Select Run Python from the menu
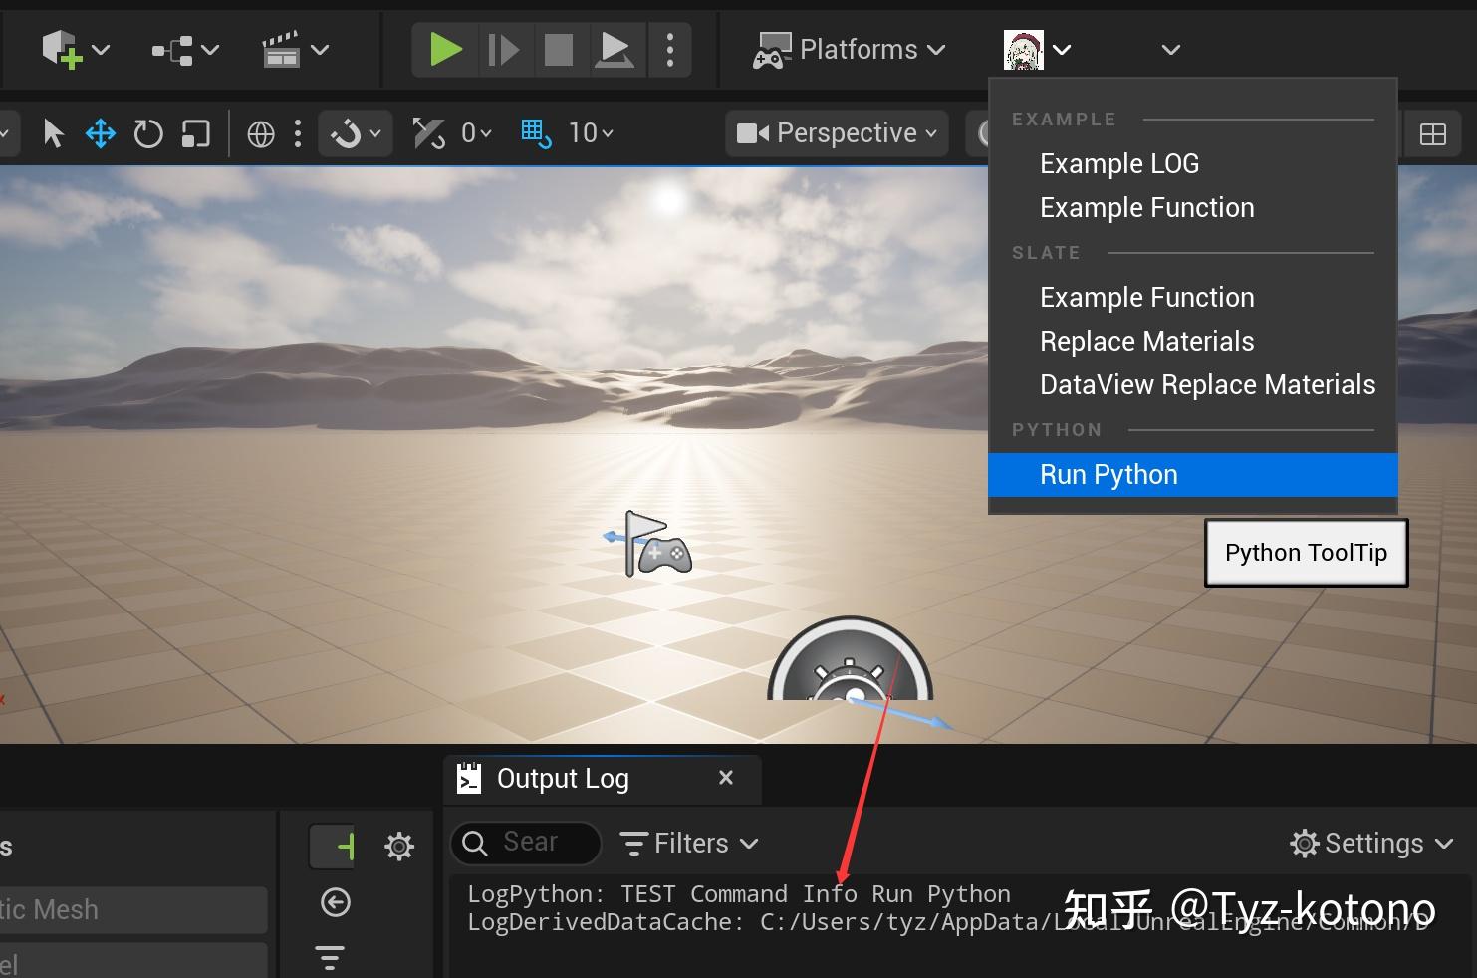This screenshot has width=1477, height=978. (x=1108, y=475)
